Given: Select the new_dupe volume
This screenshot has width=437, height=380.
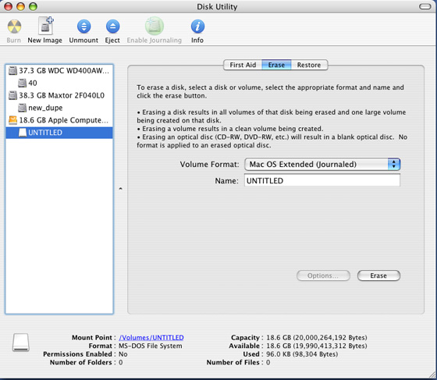Looking at the screenshot, I should click(x=59, y=108).
